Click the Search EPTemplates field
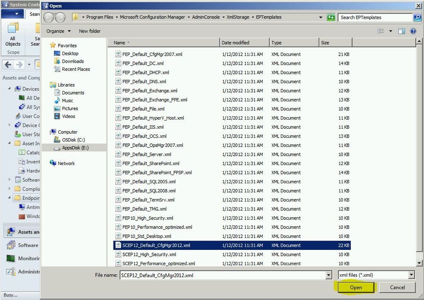This screenshot has width=424, height=300. click(375, 17)
